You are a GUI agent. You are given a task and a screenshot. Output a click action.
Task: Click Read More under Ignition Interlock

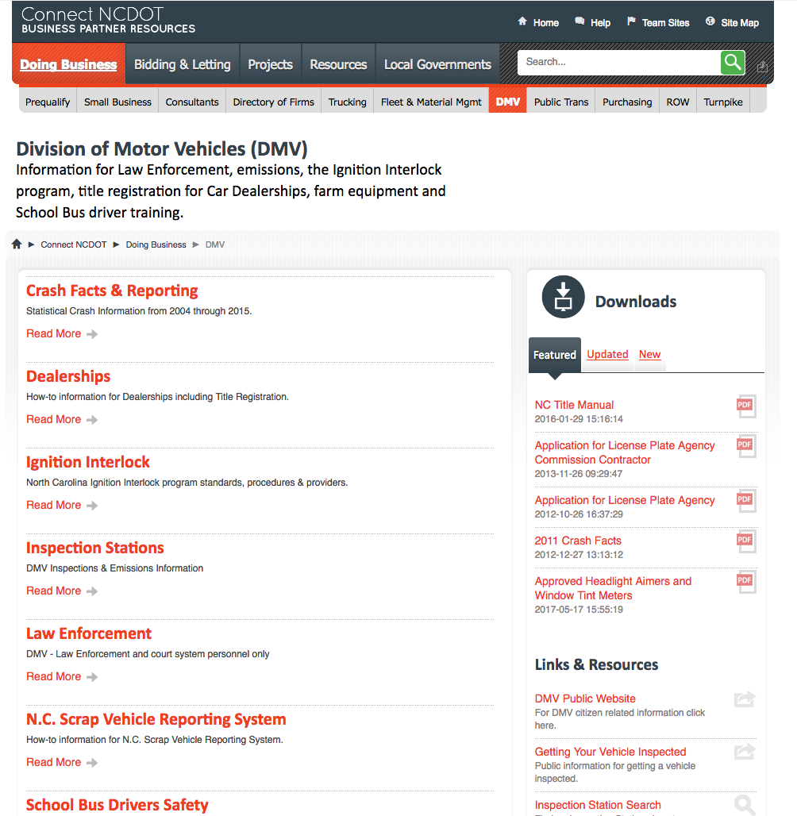point(53,505)
